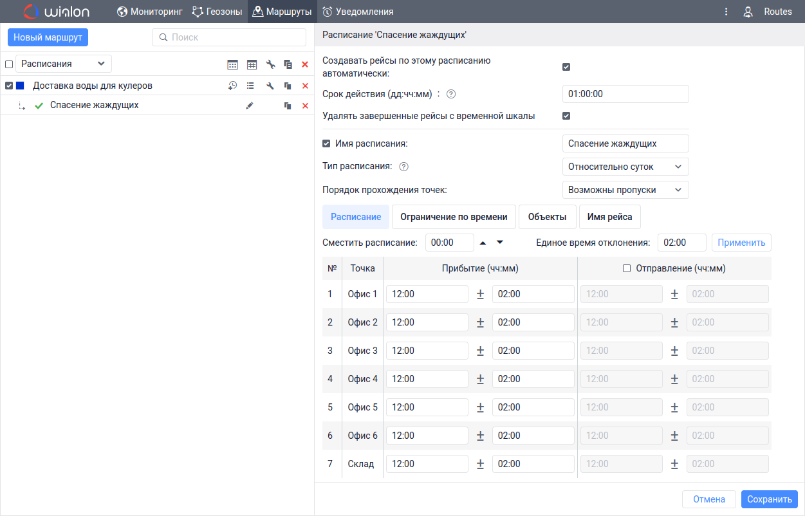Click add schedule icon for Доставка воды route
805x516 pixels.
click(x=232, y=86)
